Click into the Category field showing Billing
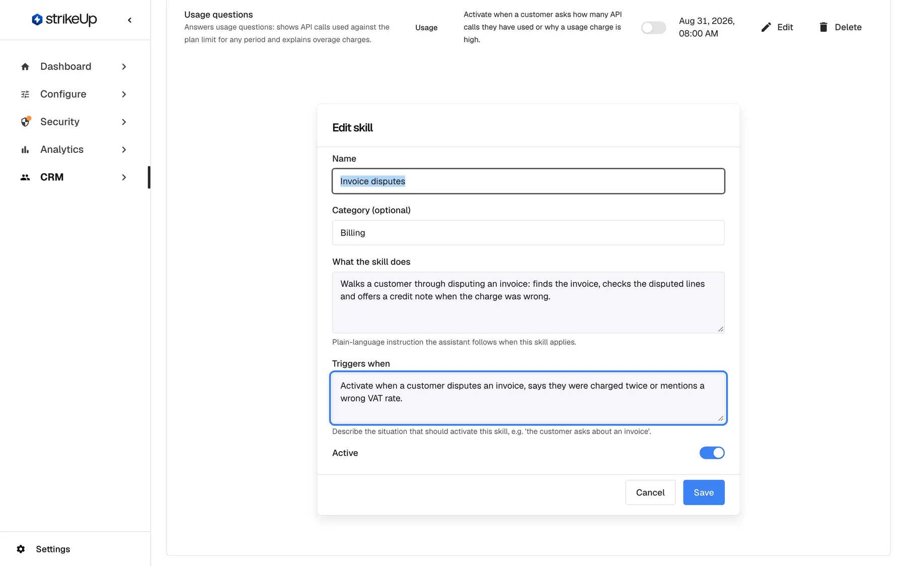 point(528,233)
